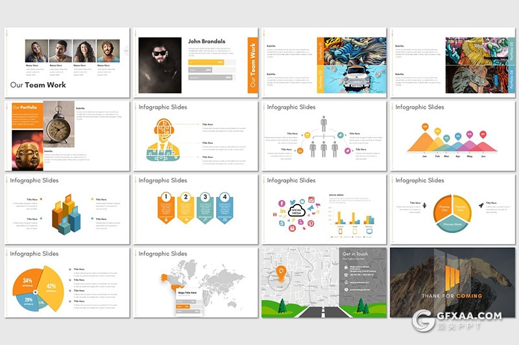Click the John Brandals name heading

(x=206, y=41)
